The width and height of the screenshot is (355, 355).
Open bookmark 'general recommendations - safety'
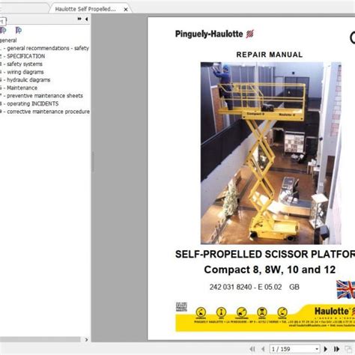[48, 48]
